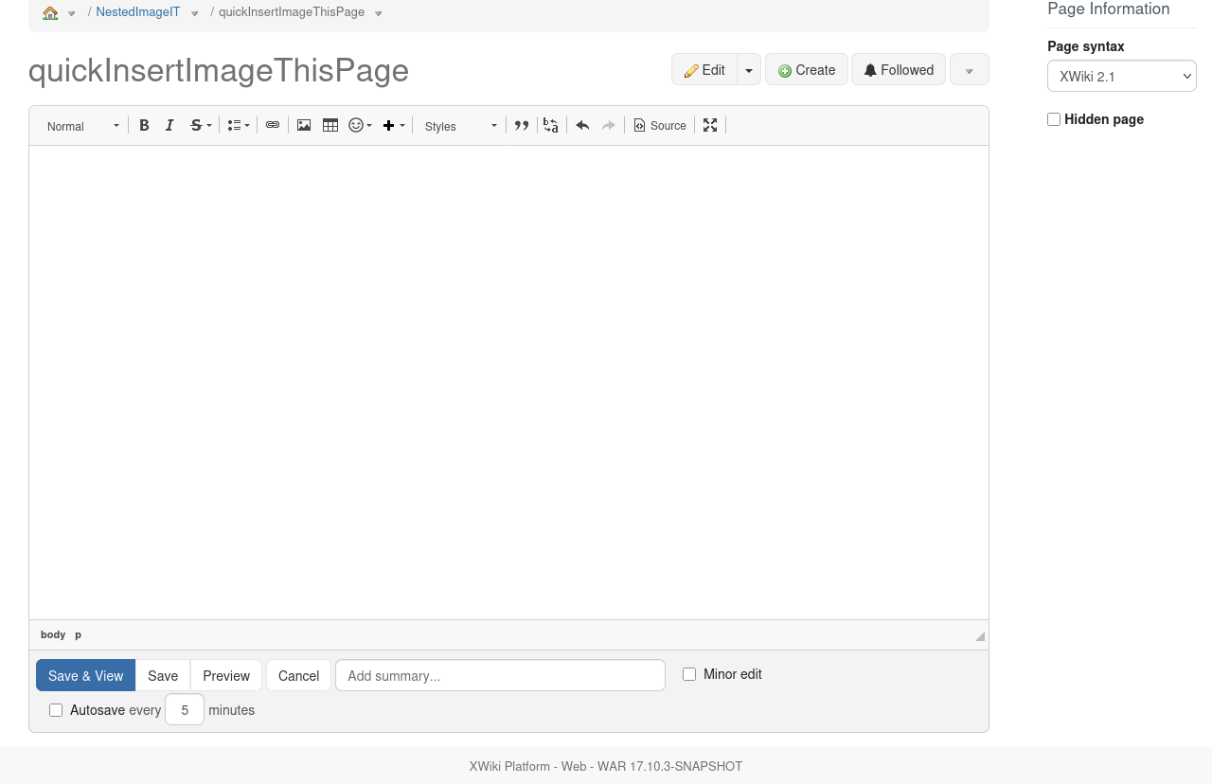Insert a table from the toolbar
1212x784 pixels.
[330, 125]
